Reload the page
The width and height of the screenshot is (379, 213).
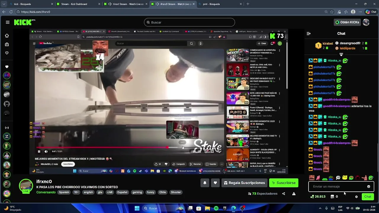pyautogui.click(x=11, y=12)
